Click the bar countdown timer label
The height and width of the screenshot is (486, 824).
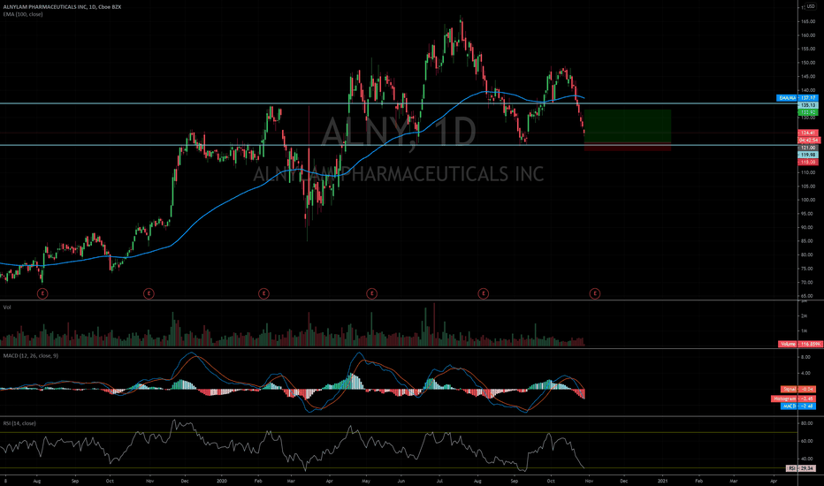(x=808, y=140)
